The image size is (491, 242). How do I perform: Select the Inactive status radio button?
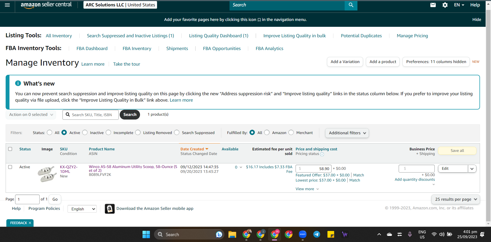click(85, 132)
